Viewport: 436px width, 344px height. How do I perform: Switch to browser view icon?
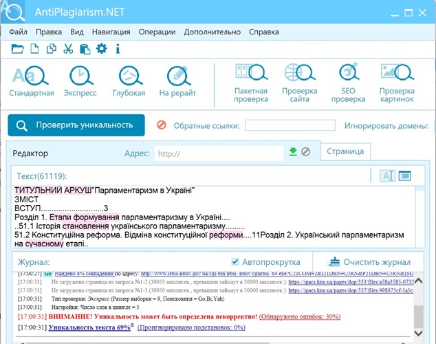pos(404,175)
